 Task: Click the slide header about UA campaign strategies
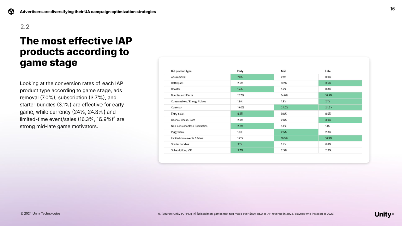(87, 11)
